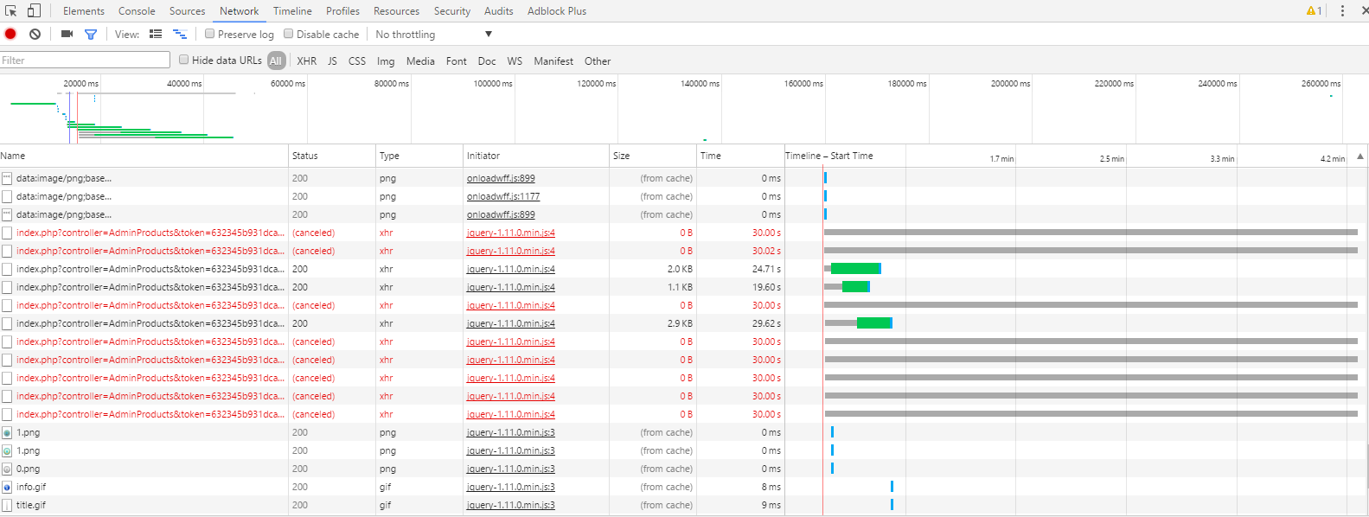Open the onloadwff.js:1177 initiator link
This screenshot has width=1369, height=517.
[x=503, y=197]
